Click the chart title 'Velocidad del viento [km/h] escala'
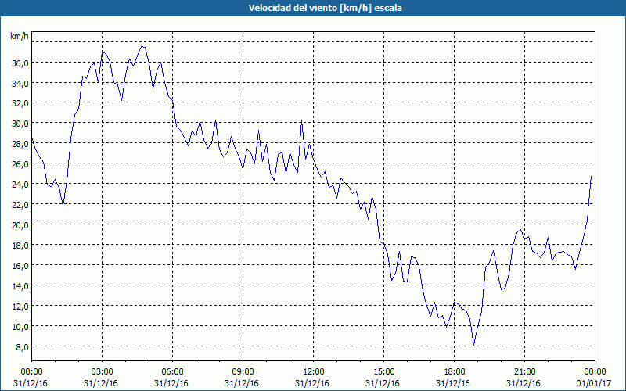This screenshot has height=391, width=626. tap(325, 8)
